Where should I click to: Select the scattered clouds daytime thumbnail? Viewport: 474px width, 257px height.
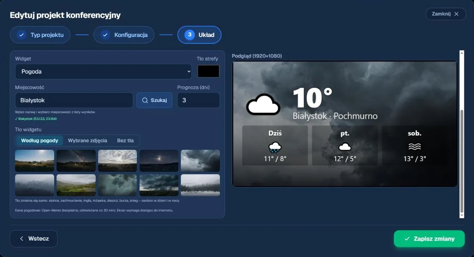pos(117,161)
